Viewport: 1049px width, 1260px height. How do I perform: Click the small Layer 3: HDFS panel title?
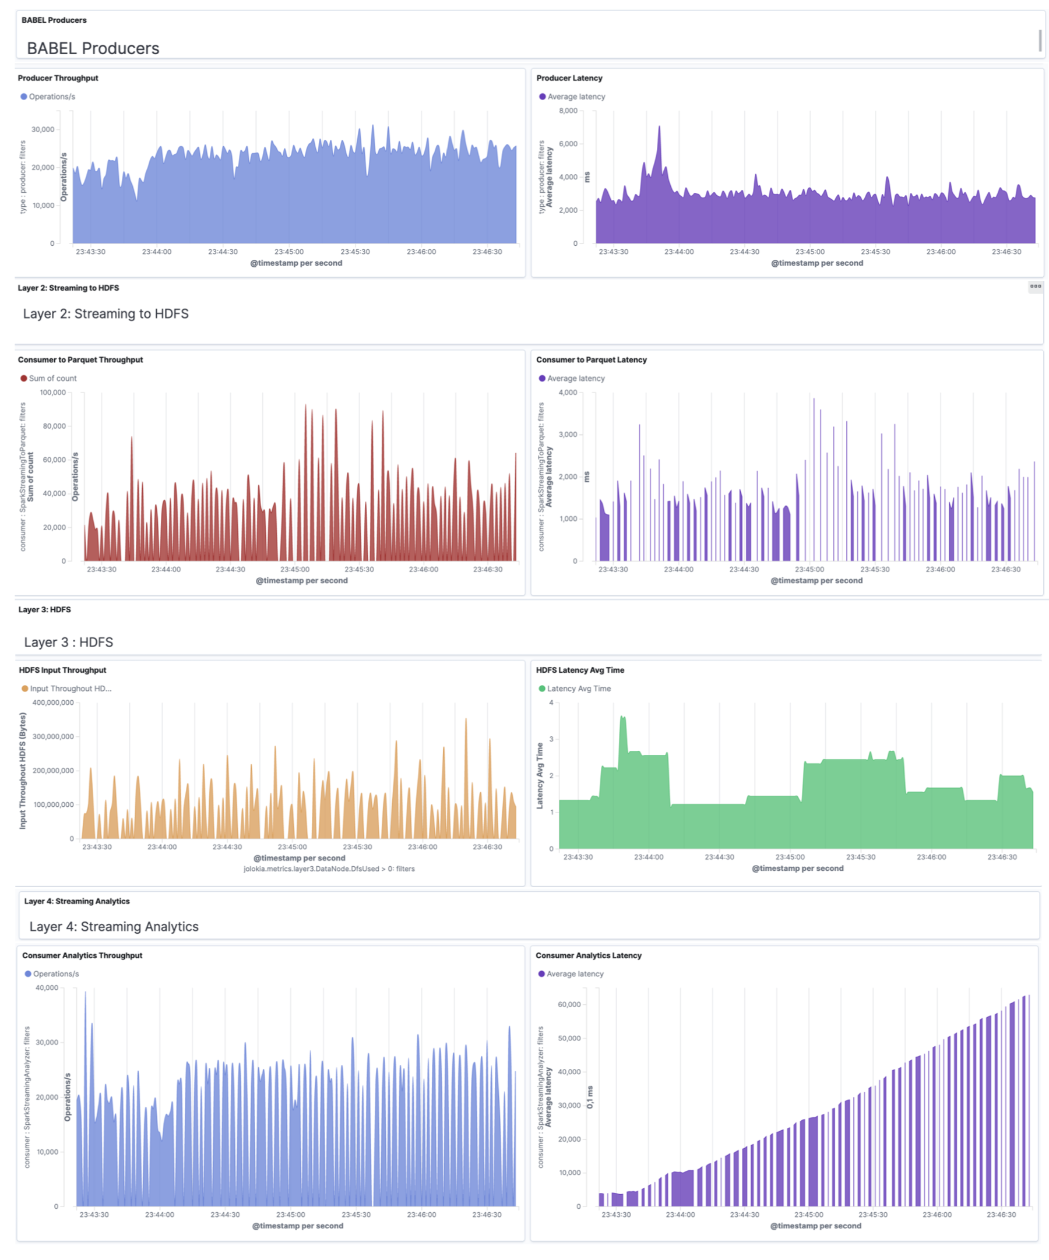44,609
